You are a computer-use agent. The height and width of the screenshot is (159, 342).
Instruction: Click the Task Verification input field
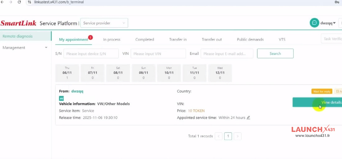pos(331,39)
